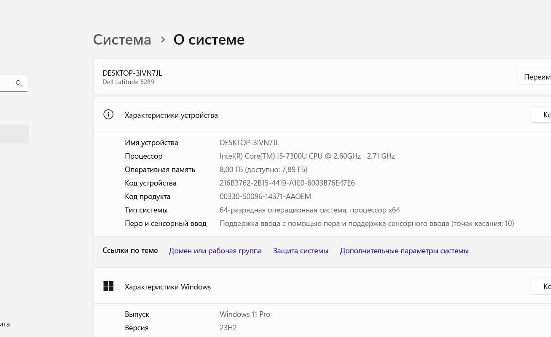
Task: Click the info icon beside Характеристики устройства
Action: 108,114
